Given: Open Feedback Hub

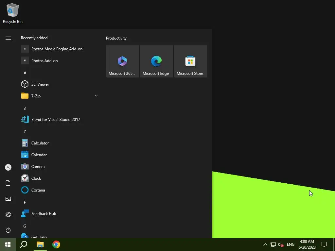Looking at the screenshot, I should (59, 214).
